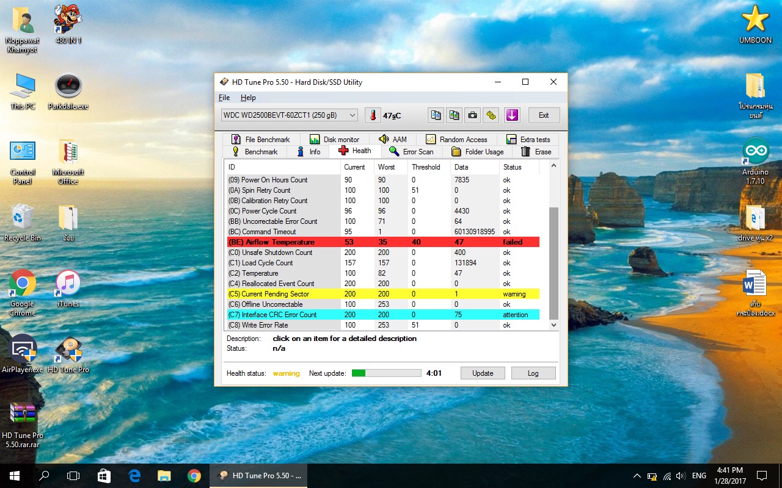Switch to the Disk monitor tab
The height and width of the screenshot is (488, 782).
(x=334, y=139)
